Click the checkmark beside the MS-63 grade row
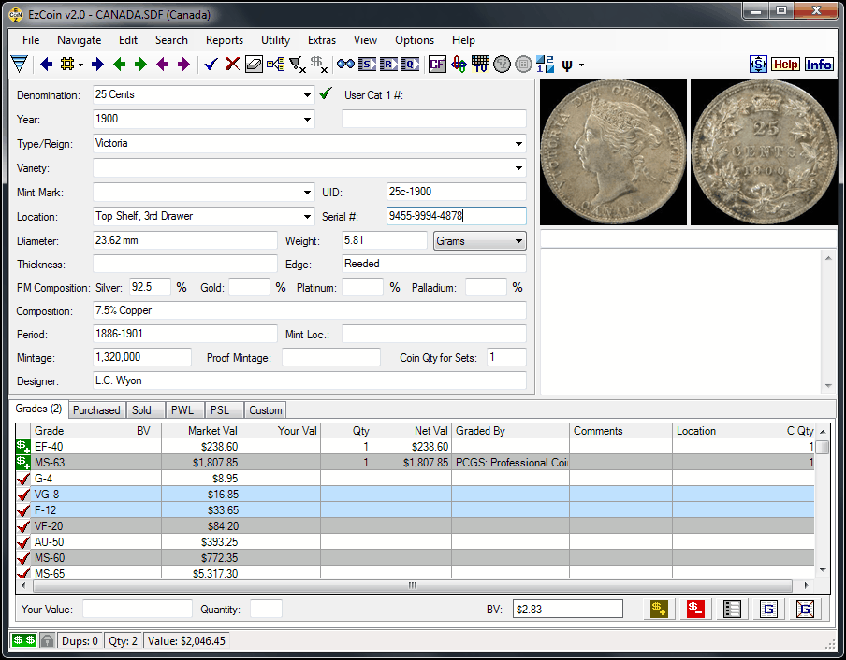This screenshot has height=660, width=846. [x=22, y=463]
